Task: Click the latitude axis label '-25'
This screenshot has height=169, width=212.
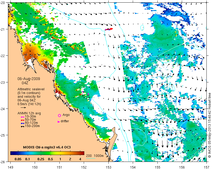Action: 3,135
